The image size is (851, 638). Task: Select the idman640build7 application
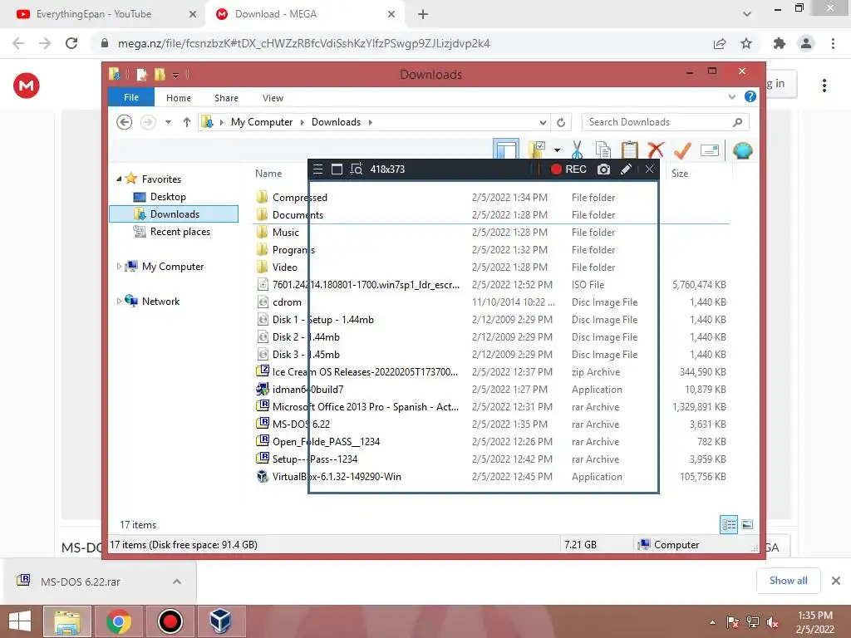307,390
